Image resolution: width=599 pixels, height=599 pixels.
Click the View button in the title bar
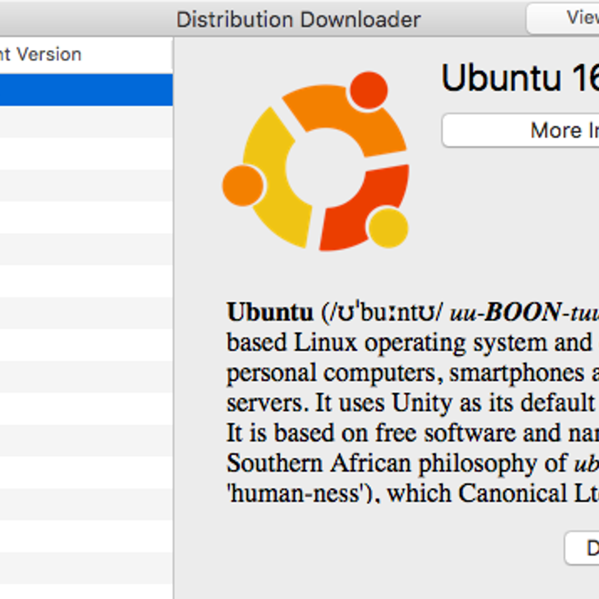(x=563, y=18)
